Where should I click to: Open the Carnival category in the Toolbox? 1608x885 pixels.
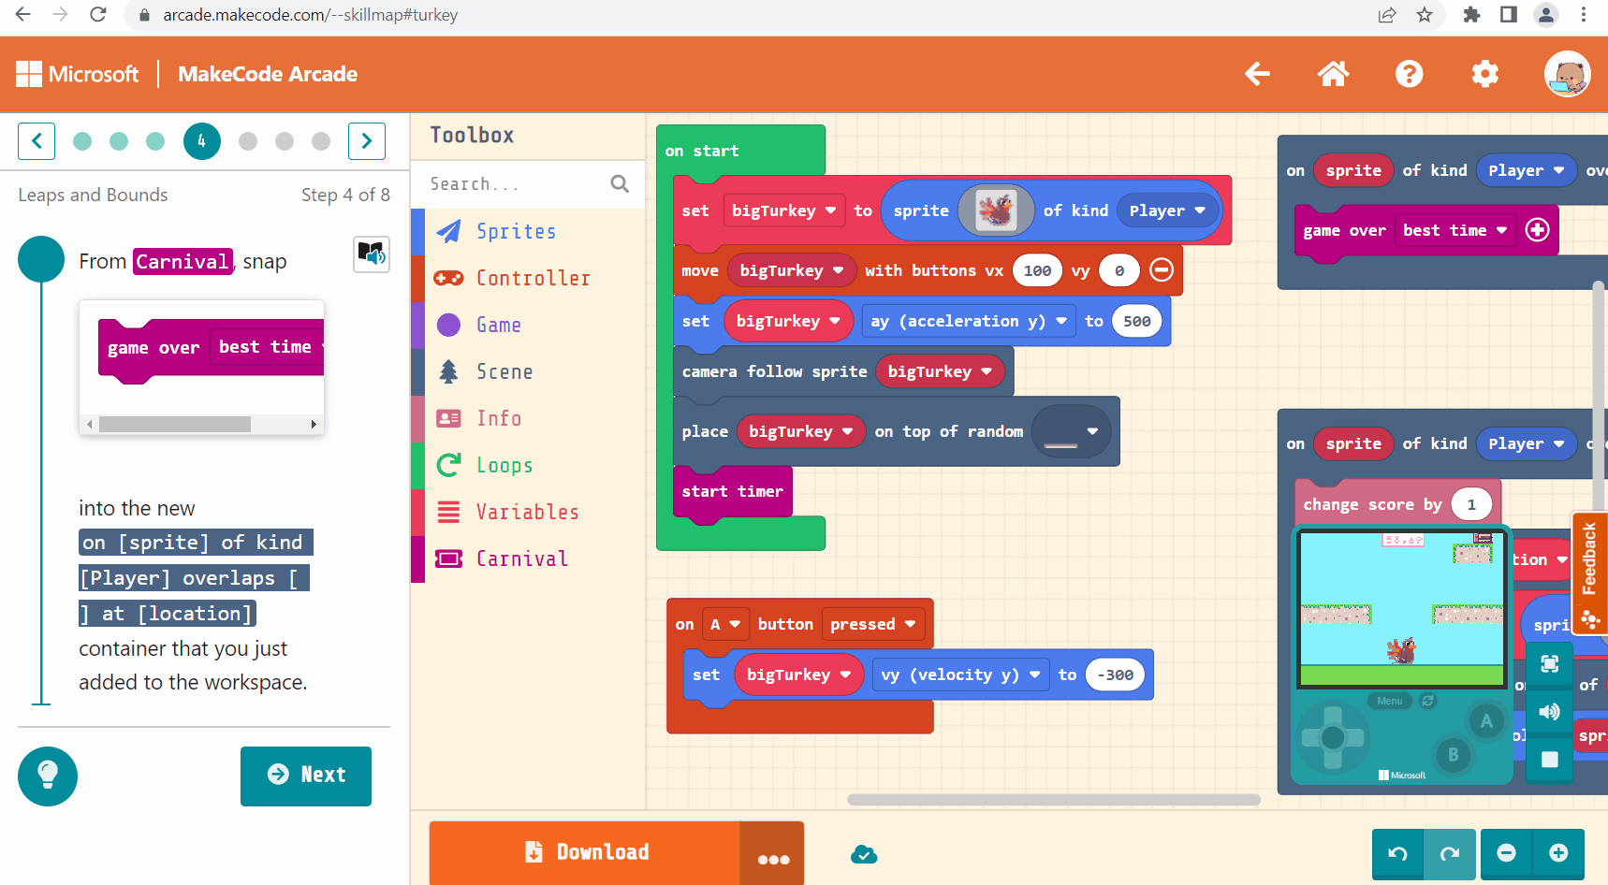522,559
